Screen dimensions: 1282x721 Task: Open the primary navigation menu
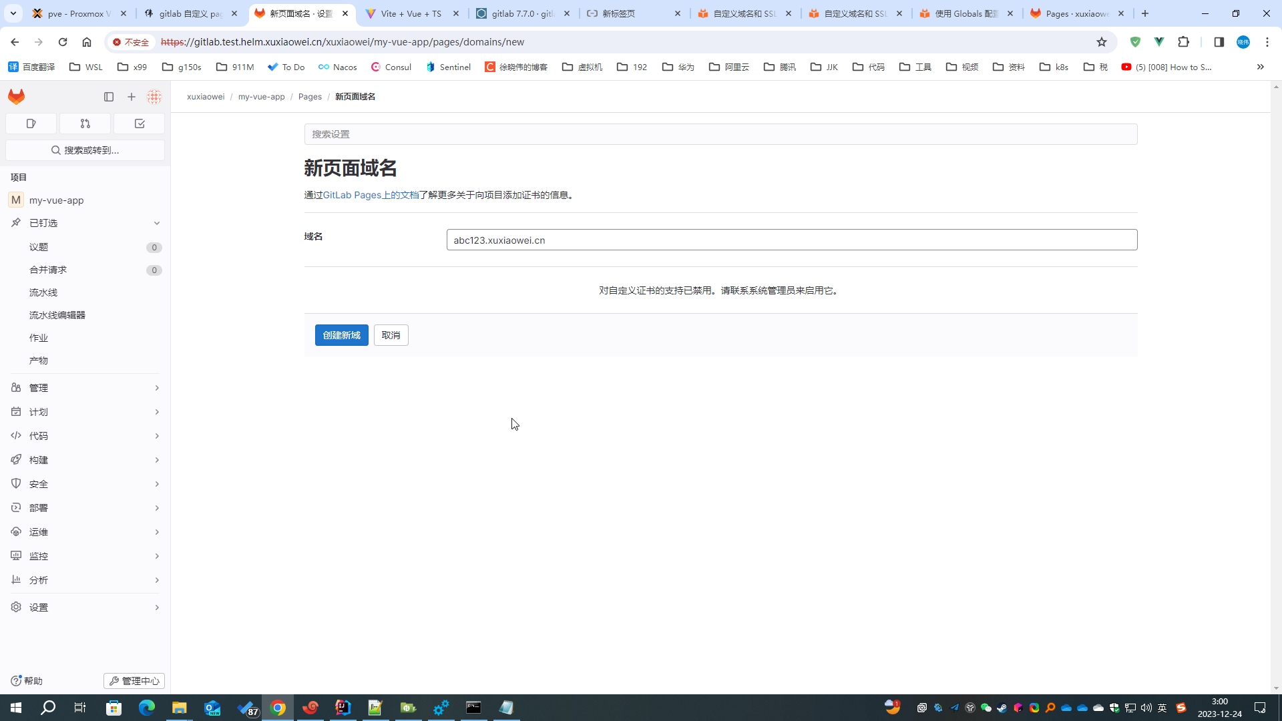[108, 97]
